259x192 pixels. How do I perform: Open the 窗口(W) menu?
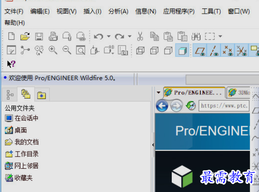click(x=239, y=11)
